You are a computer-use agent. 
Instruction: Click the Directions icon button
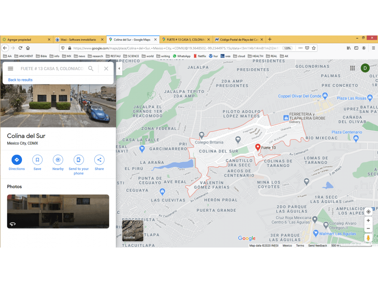coord(17,160)
